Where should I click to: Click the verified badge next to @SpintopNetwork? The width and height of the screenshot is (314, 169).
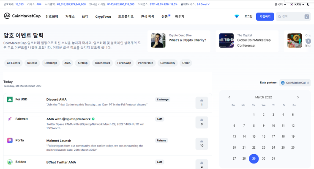(x=93, y=119)
